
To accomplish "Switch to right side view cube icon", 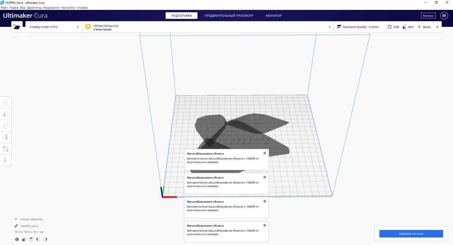I will 45,239.
